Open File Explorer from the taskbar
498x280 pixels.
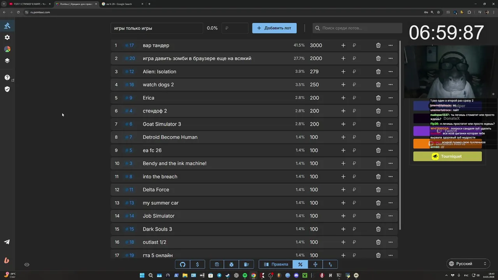(x=185, y=275)
